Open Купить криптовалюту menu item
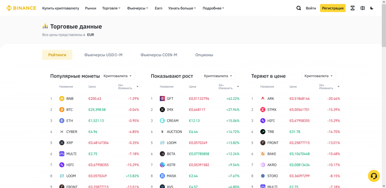The height and width of the screenshot is (188, 386). tap(61, 8)
